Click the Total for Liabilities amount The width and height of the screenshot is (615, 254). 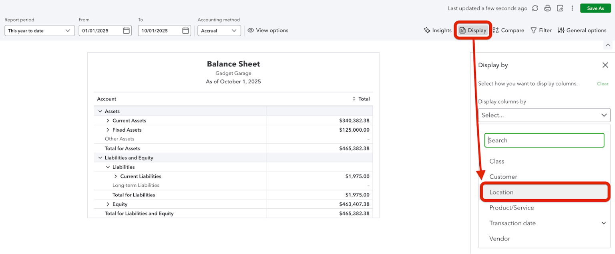[x=358, y=195]
